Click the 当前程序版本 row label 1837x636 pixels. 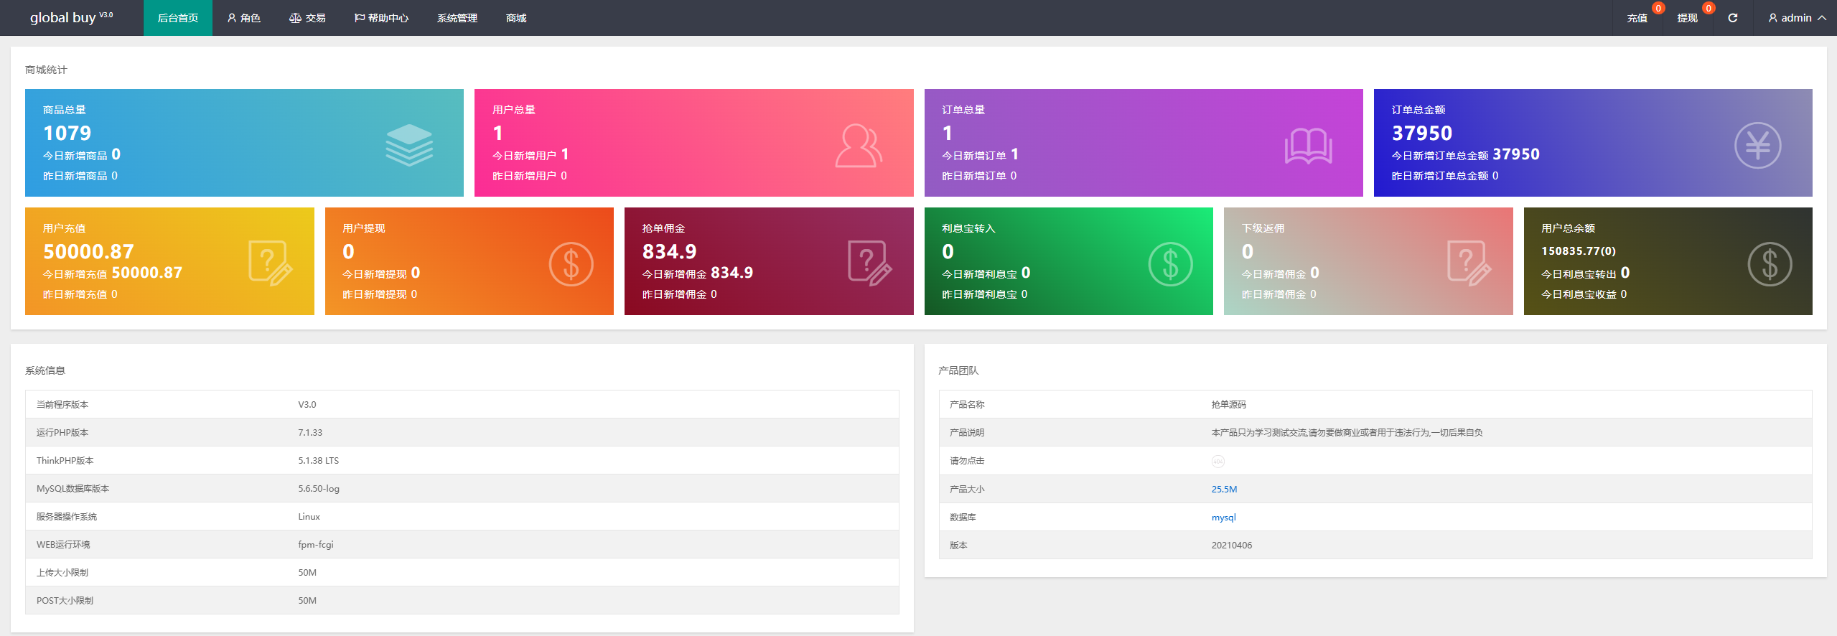tap(62, 405)
